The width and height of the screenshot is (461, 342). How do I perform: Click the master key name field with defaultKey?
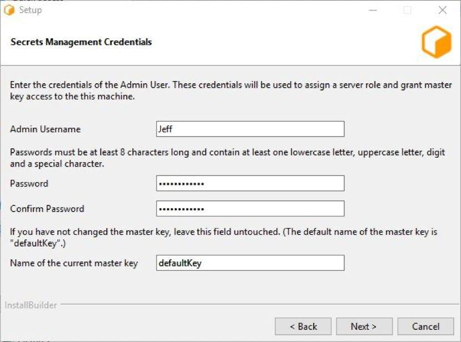pos(250,263)
